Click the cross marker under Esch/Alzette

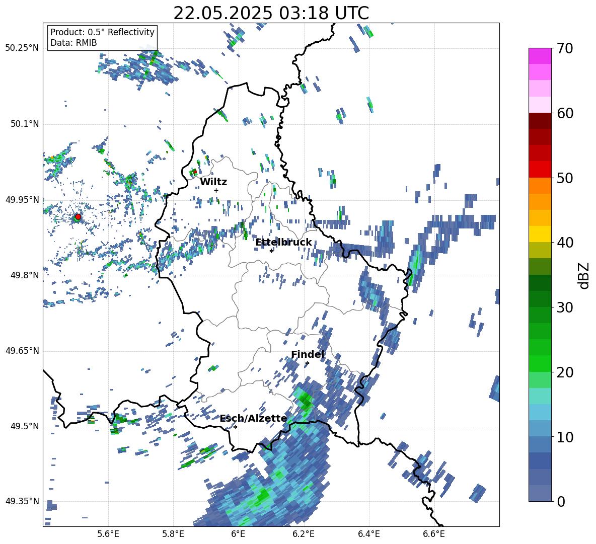(x=235, y=427)
